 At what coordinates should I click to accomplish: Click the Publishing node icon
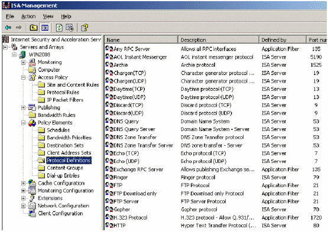tap(32, 107)
